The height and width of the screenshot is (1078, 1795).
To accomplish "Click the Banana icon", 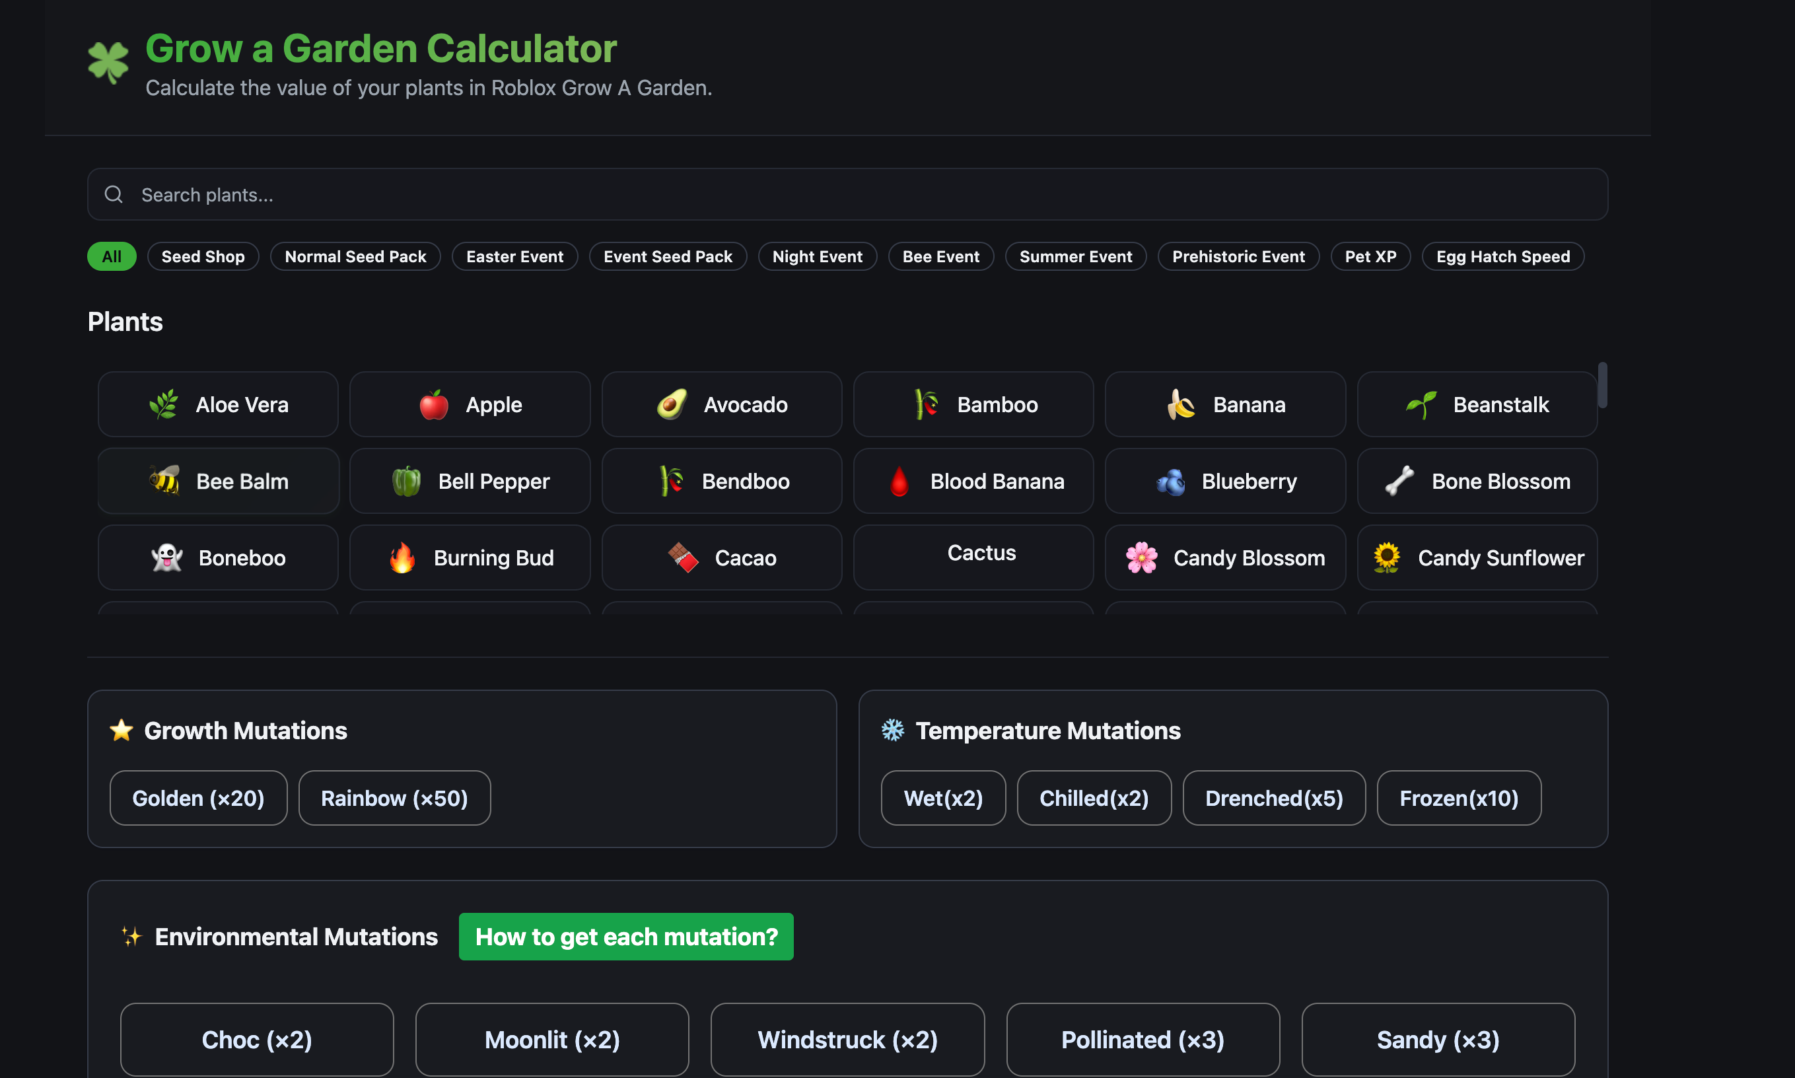I will coord(1181,405).
